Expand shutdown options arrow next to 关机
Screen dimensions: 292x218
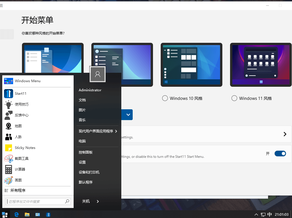98,201
